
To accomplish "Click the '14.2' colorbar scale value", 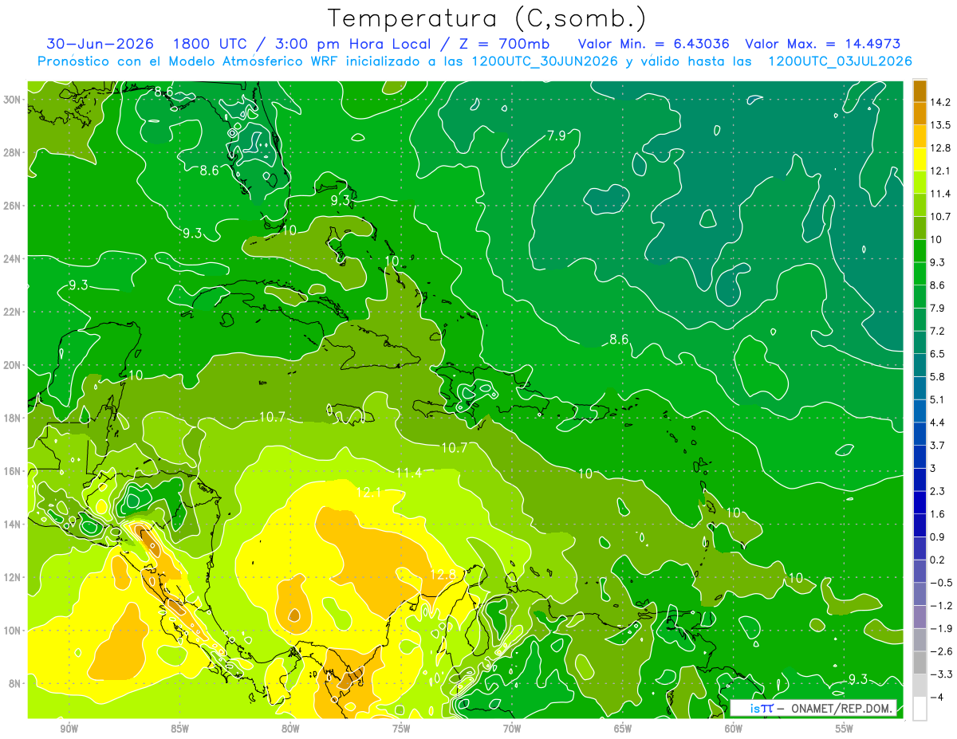I will pos(939,102).
